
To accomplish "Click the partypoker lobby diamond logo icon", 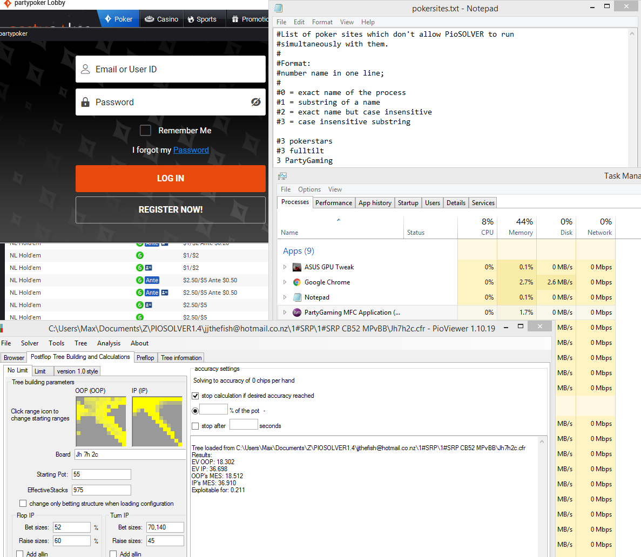I will [x=7, y=3].
